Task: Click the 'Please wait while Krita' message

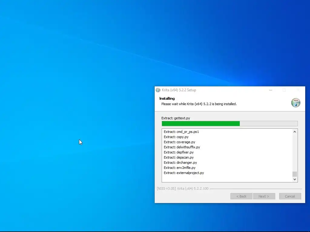Action: coord(199,104)
